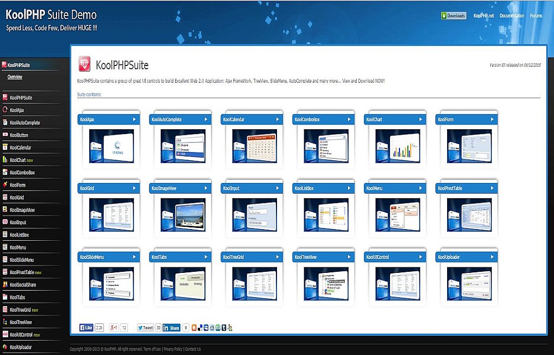
Task: Click the KoolListBox sidebar icon
Action: 5,235
